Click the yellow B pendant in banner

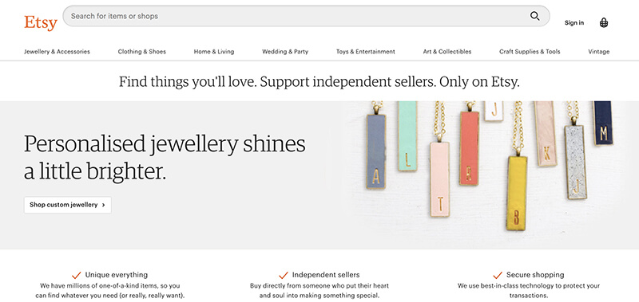(517, 193)
